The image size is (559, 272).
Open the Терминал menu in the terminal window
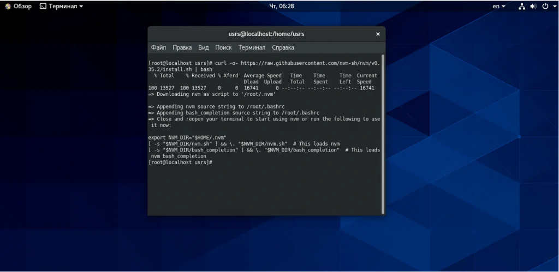(x=252, y=47)
